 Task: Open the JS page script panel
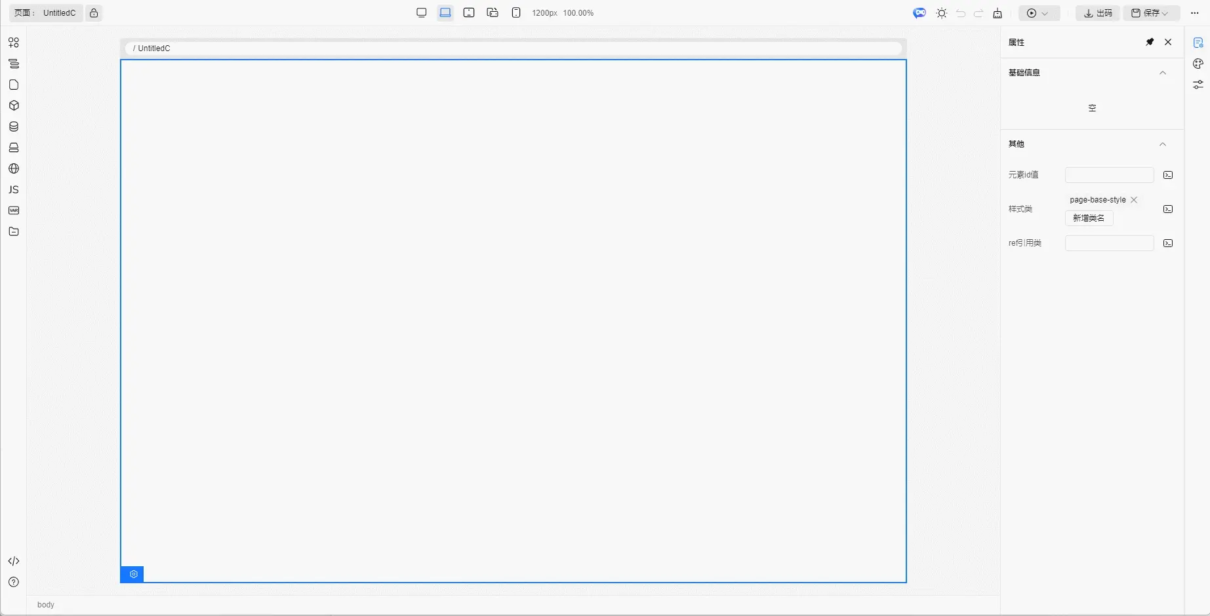(x=14, y=189)
